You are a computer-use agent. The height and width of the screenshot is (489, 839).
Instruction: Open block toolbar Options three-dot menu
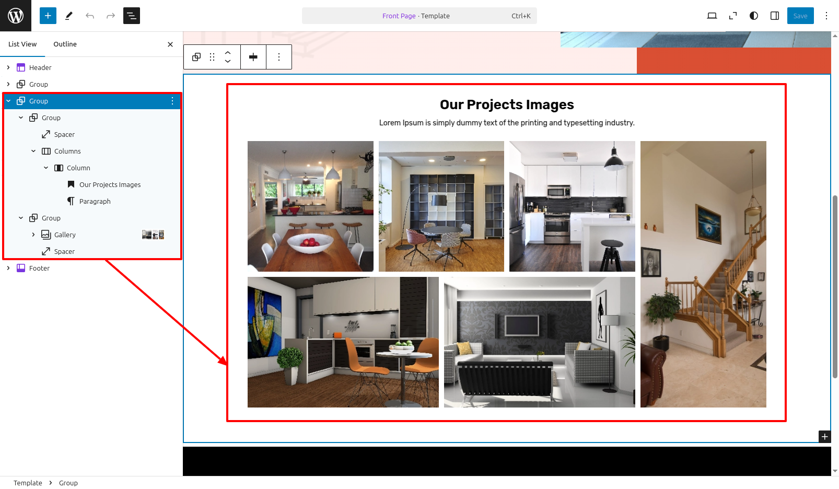[279, 57]
